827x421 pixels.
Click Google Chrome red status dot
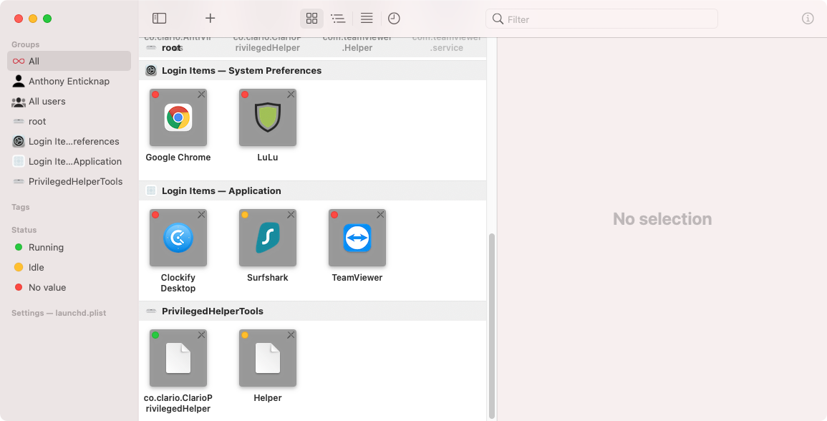coord(155,95)
